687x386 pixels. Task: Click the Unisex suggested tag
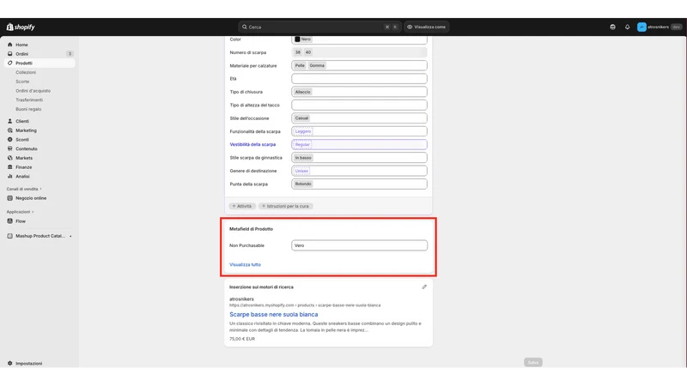point(301,171)
